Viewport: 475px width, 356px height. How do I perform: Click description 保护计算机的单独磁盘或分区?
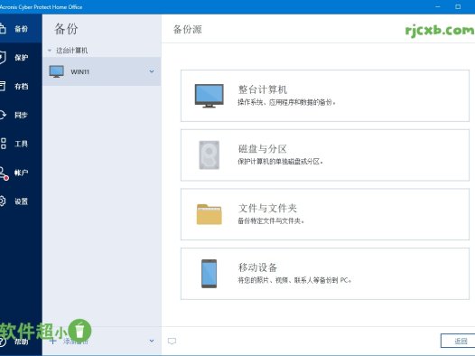[x=281, y=162]
